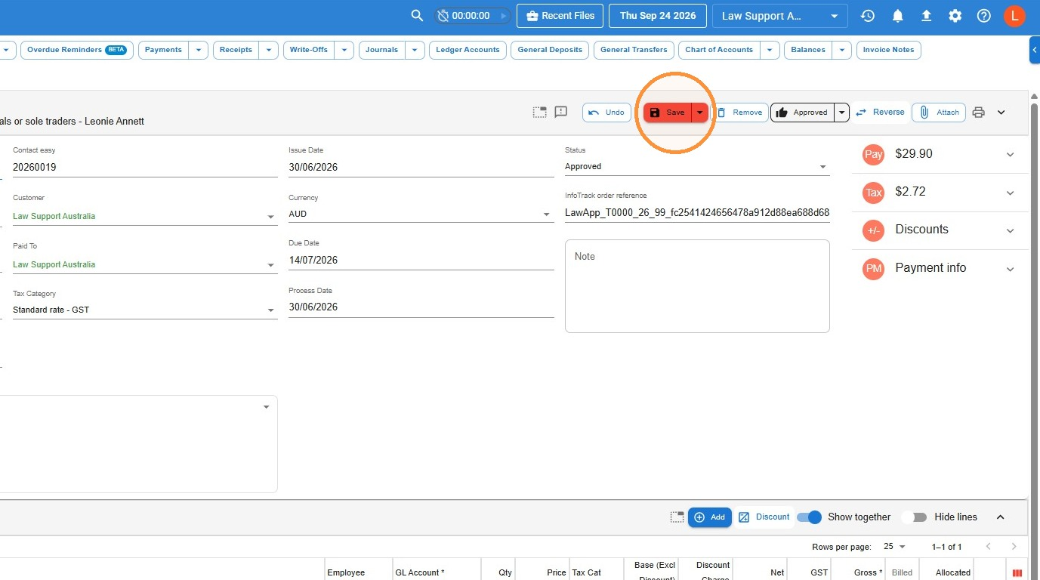Expand Chart of Accounts dropdown arrow

click(x=770, y=50)
